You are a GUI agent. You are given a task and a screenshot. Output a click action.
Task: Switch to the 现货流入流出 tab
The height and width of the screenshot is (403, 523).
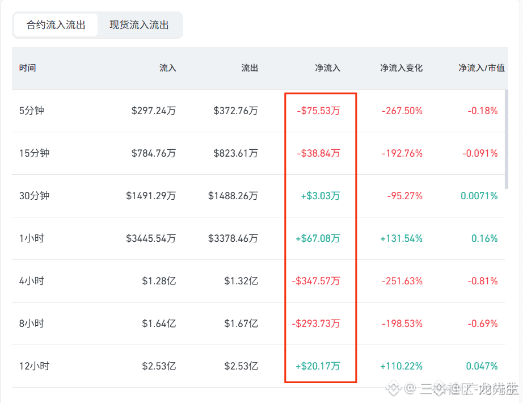tap(139, 25)
